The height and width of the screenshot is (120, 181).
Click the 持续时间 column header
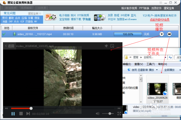68,28
